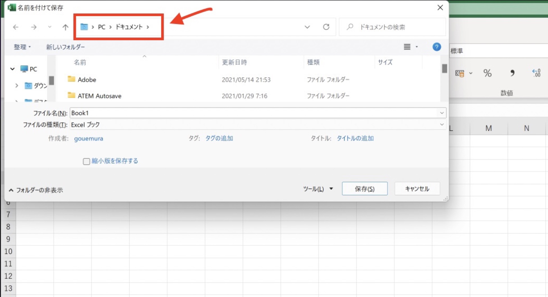Click the file name input field
Image resolution: width=548 pixels, height=297 pixels.
click(253, 113)
